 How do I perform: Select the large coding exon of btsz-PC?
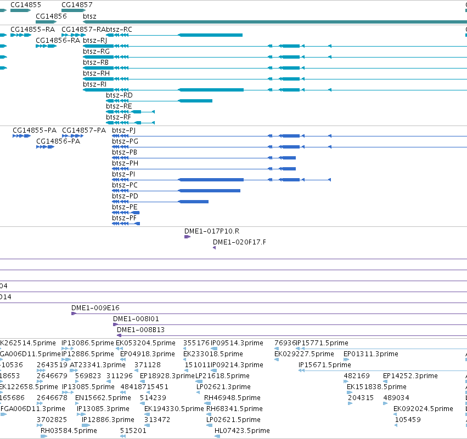(210, 191)
